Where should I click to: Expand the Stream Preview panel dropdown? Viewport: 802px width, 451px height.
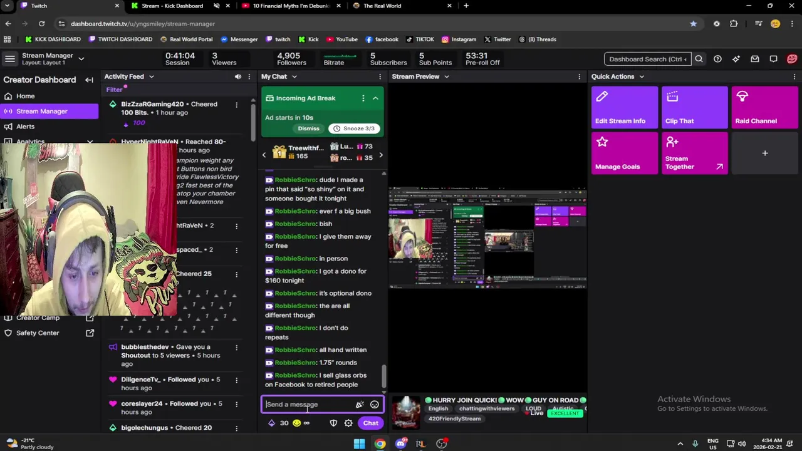(x=446, y=76)
